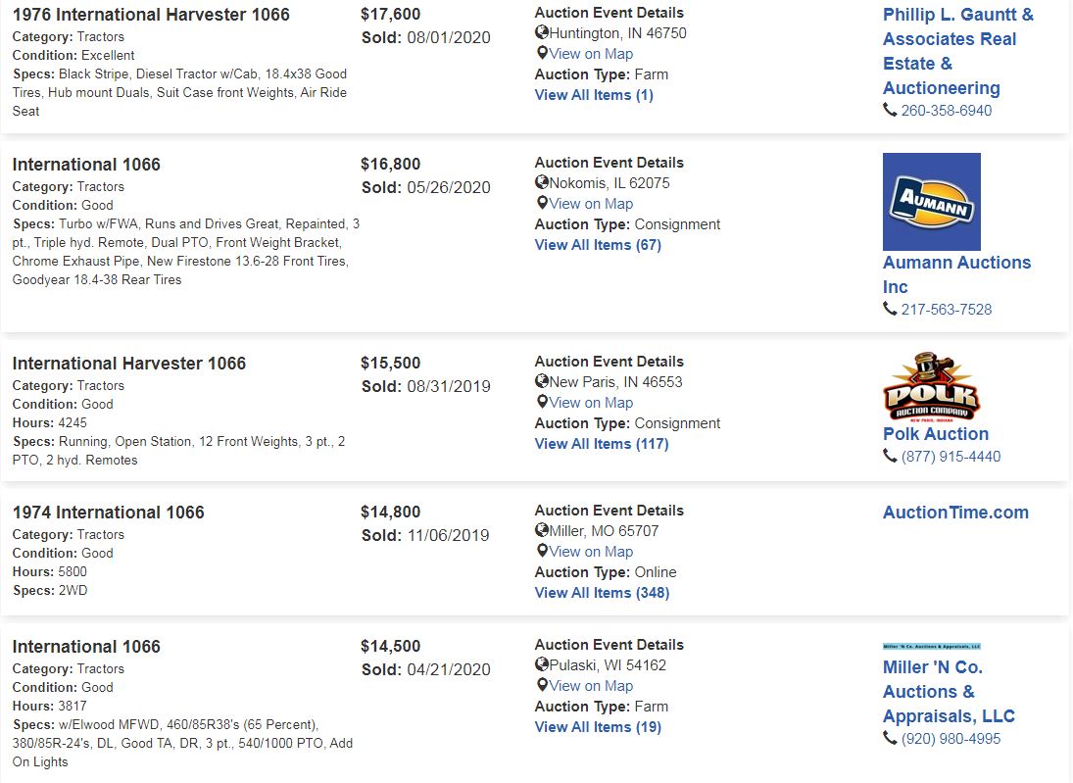Click the map pin icon for Huntington listing
The height and width of the screenshot is (783, 1073).
pos(542,53)
